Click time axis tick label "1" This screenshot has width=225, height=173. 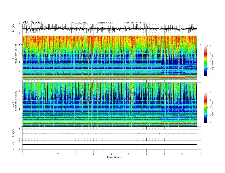pos(40,154)
